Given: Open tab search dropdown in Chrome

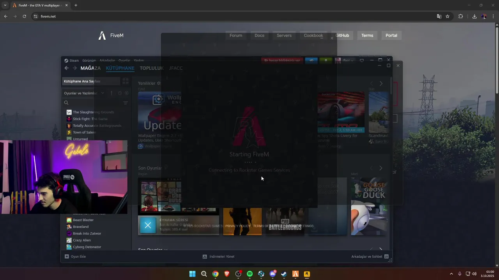Looking at the screenshot, I should pyautogui.click(x=5, y=5).
